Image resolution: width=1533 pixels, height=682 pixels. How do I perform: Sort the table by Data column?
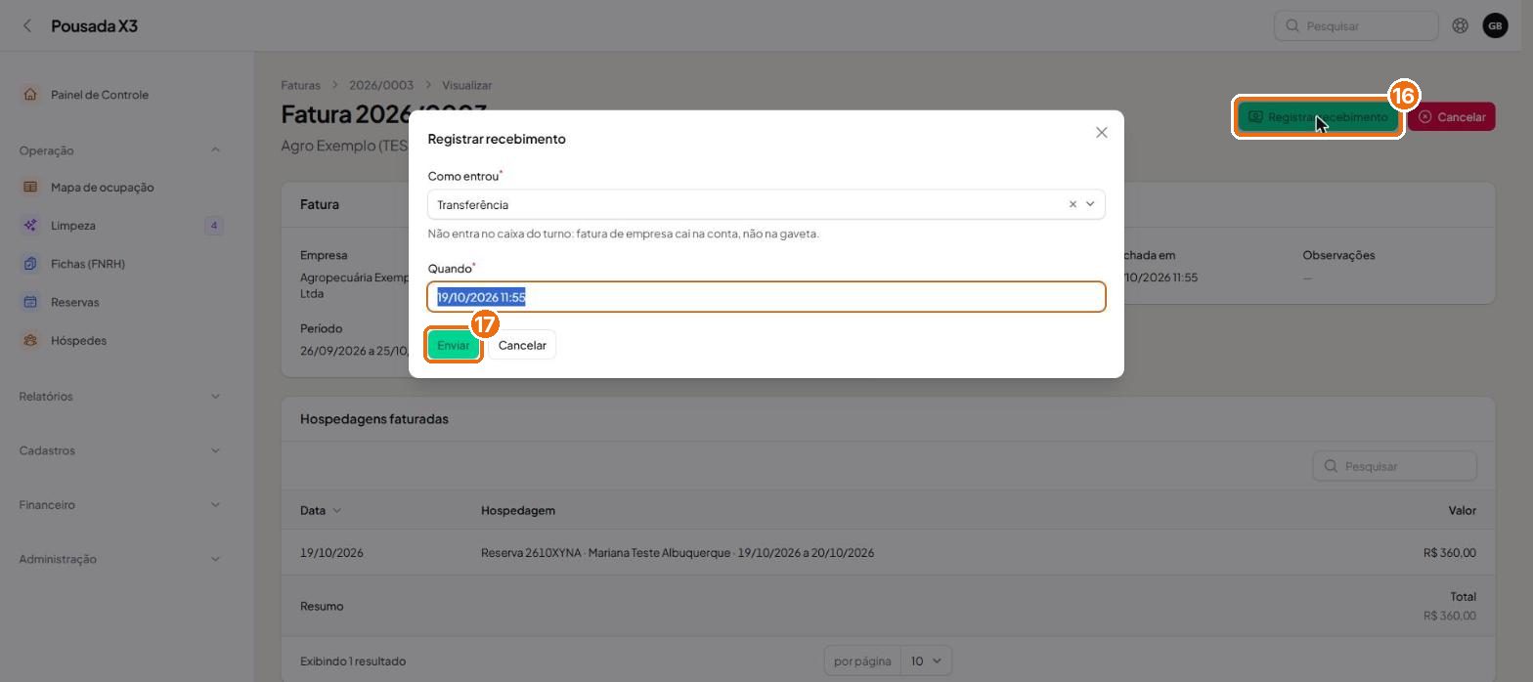[x=321, y=510]
